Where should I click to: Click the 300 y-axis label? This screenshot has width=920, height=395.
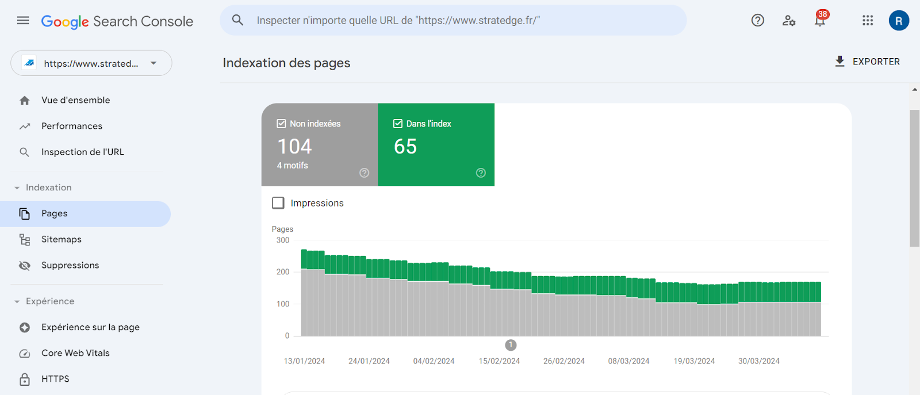click(x=283, y=240)
